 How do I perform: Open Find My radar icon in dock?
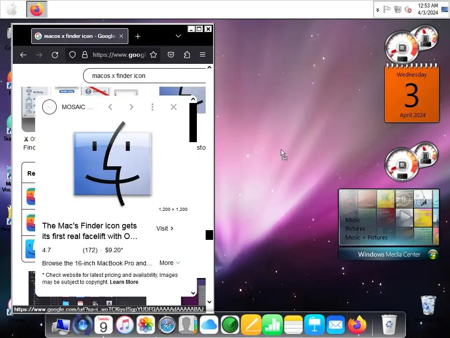pos(230,325)
